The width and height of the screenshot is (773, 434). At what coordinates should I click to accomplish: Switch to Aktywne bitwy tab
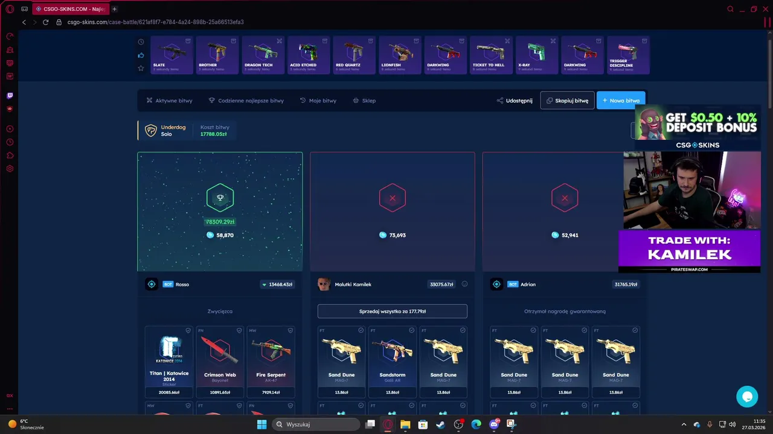point(169,101)
